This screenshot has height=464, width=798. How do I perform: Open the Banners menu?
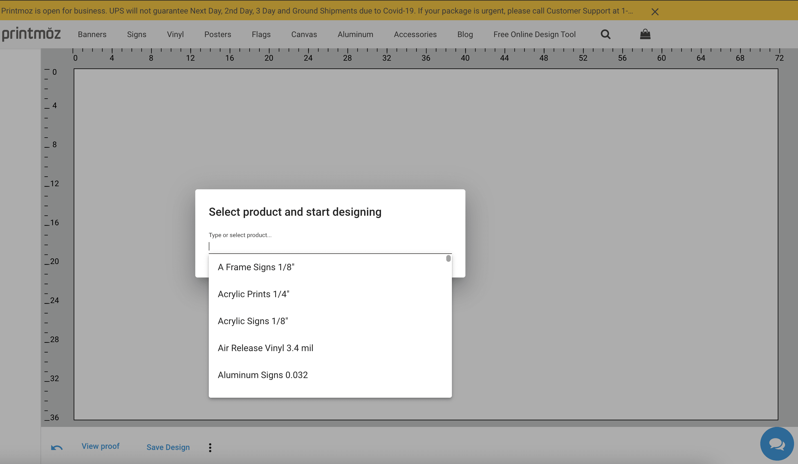[x=92, y=35]
